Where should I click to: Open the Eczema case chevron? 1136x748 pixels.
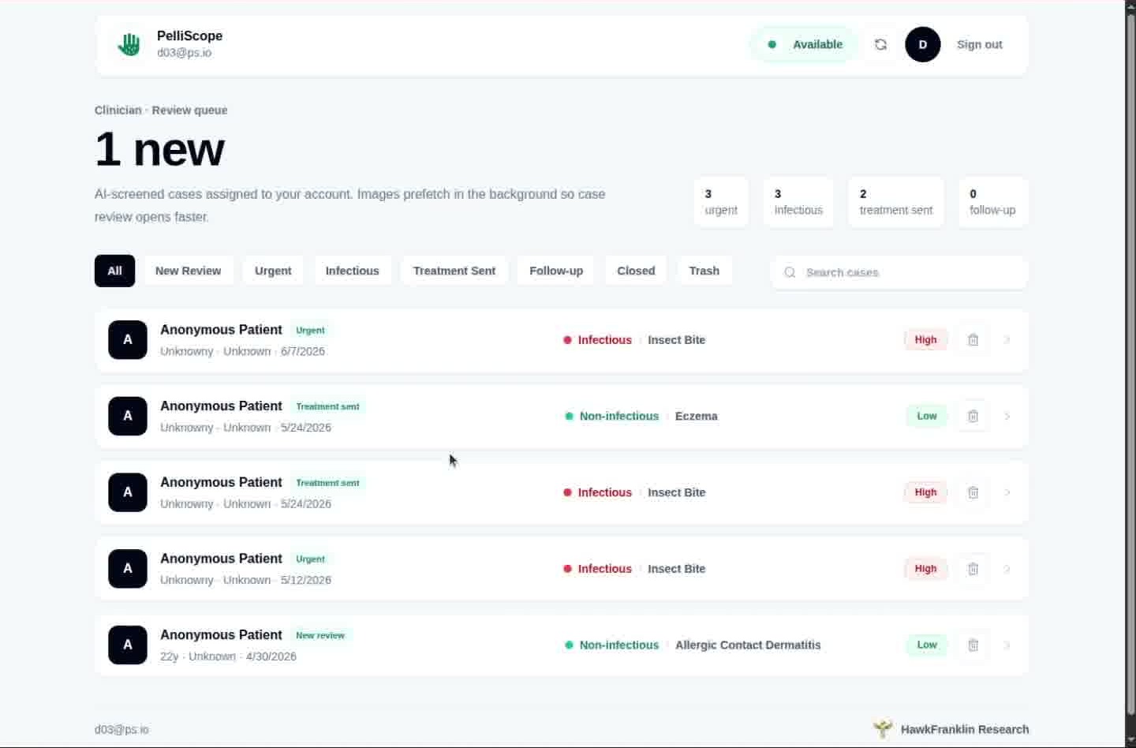coord(1007,416)
